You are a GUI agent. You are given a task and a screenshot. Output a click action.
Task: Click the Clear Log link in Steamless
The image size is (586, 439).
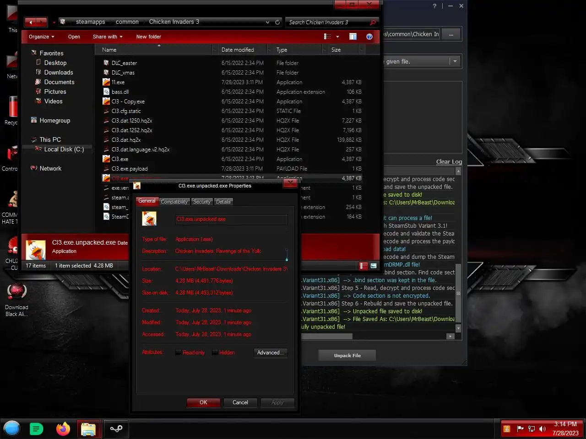(x=449, y=162)
